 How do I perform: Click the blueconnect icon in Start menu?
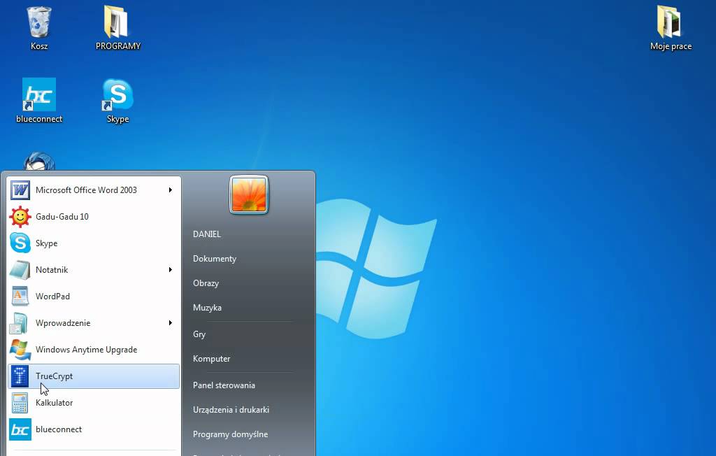pos(20,429)
